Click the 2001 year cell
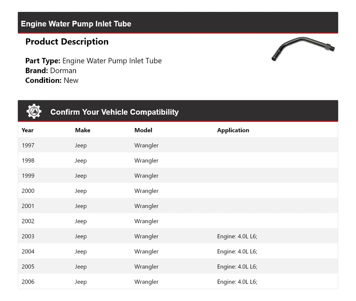356x301 pixels. pyautogui.click(x=28, y=206)
